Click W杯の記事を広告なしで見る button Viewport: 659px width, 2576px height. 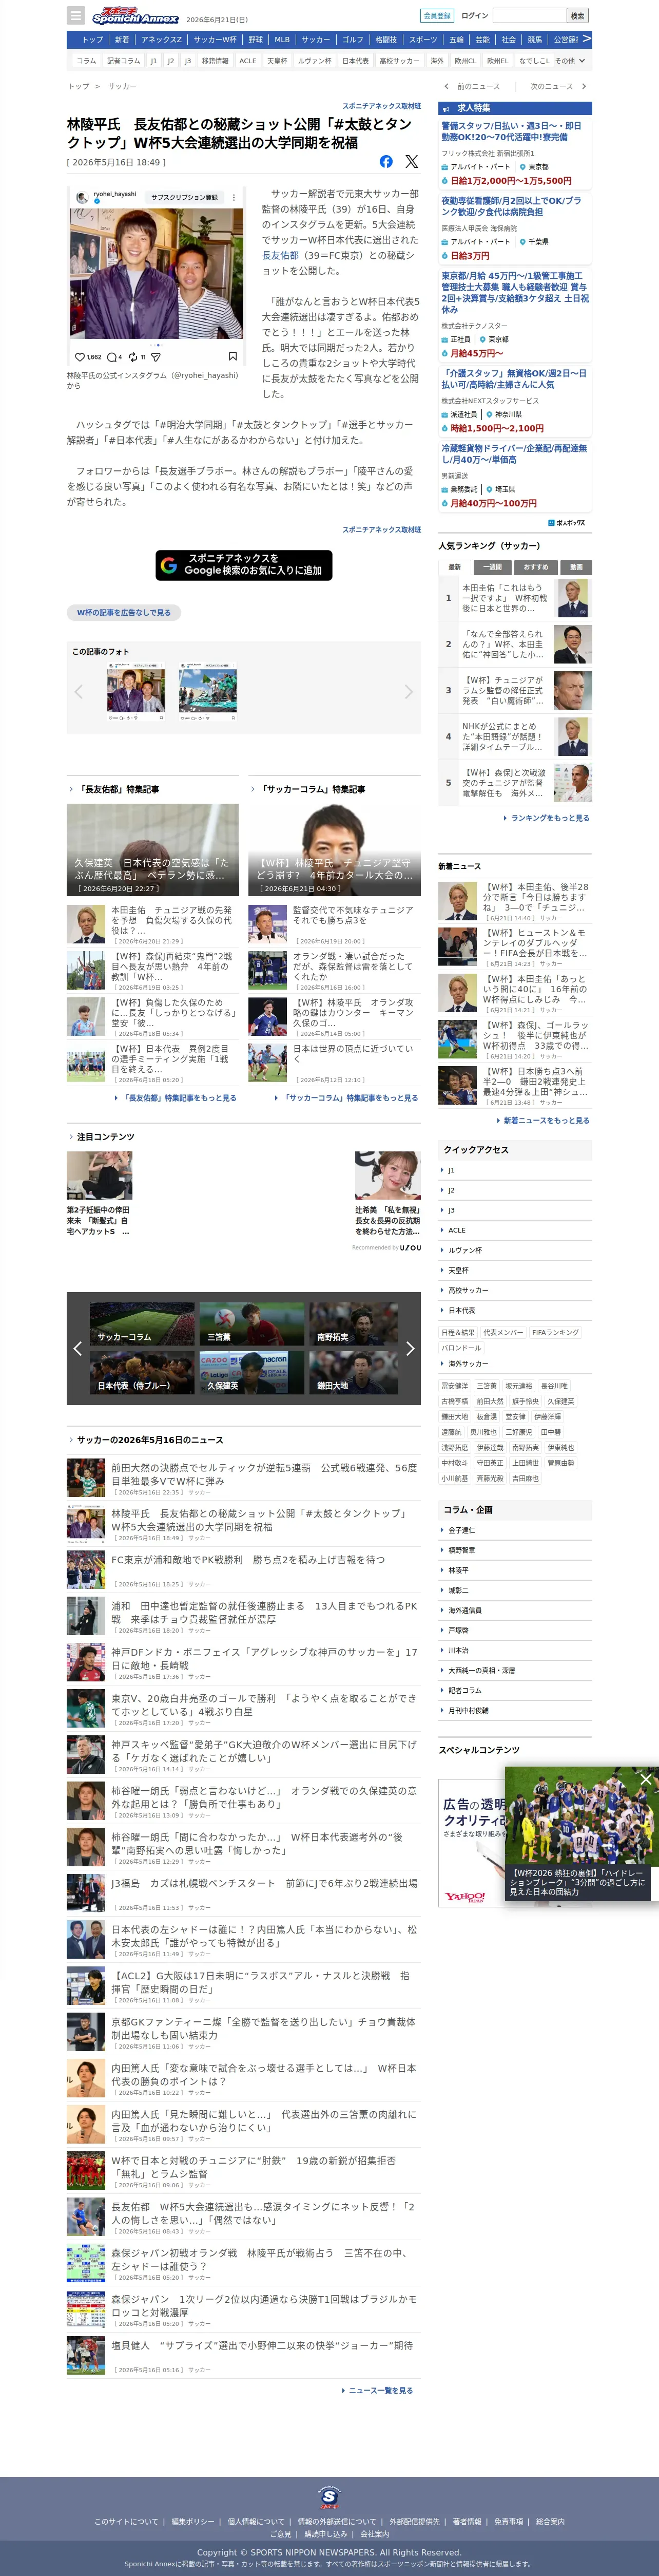coord(124,612)
